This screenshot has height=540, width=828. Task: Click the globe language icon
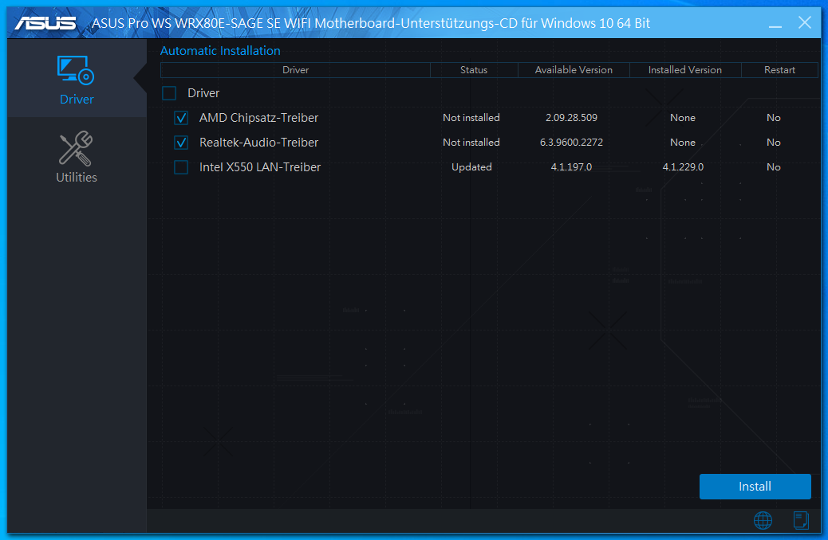coord(763,521)
